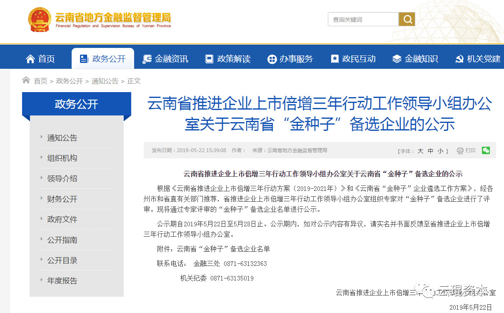504x313 pixels.
Task: Open 办事服务 in the navigation bar
Action: tap(290, 59)
